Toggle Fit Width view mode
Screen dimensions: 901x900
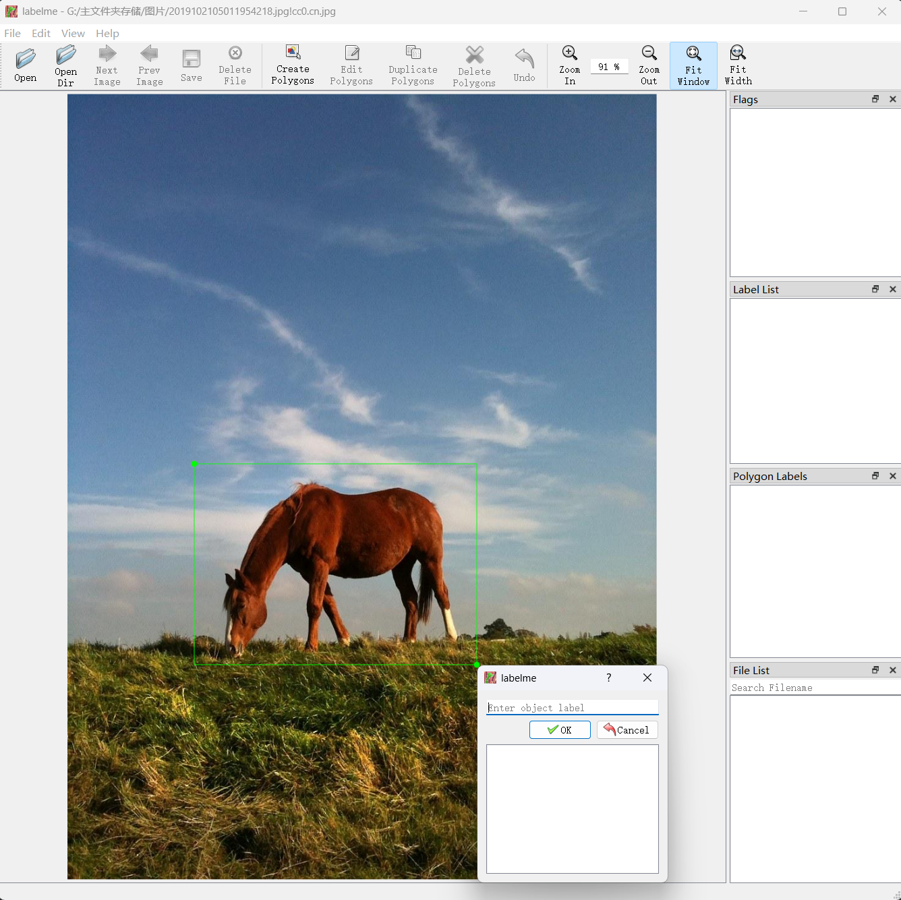pyautogui.click(x=738, y=65)
